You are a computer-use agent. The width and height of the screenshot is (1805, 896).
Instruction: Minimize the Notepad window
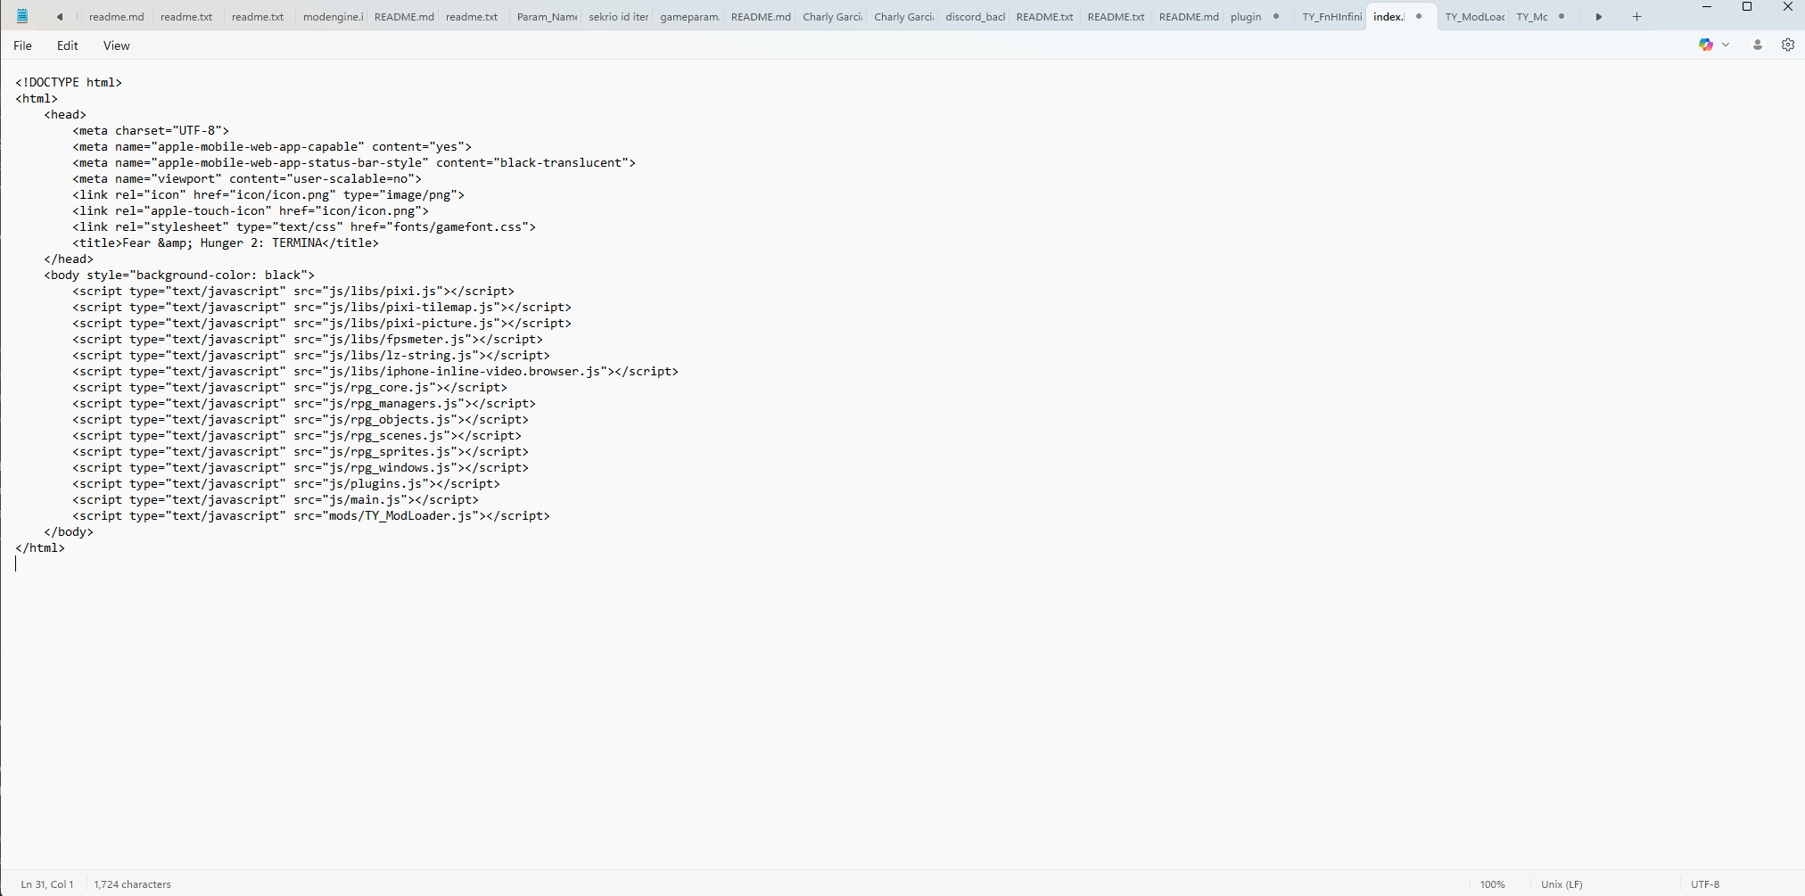point(1706,7)
